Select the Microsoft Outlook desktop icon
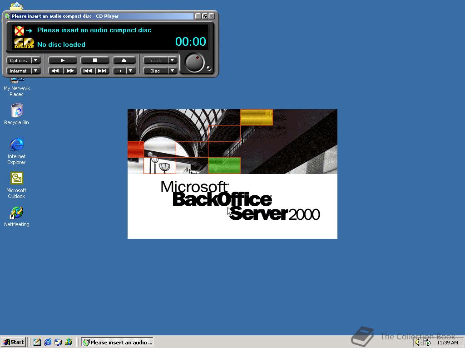 [x=17, y=185]
